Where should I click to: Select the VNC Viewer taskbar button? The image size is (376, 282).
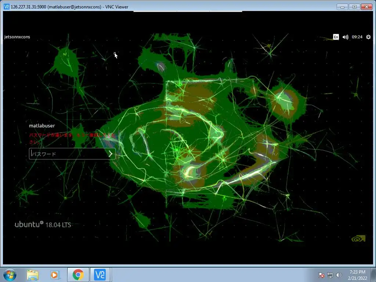click(x=100, y=275)
